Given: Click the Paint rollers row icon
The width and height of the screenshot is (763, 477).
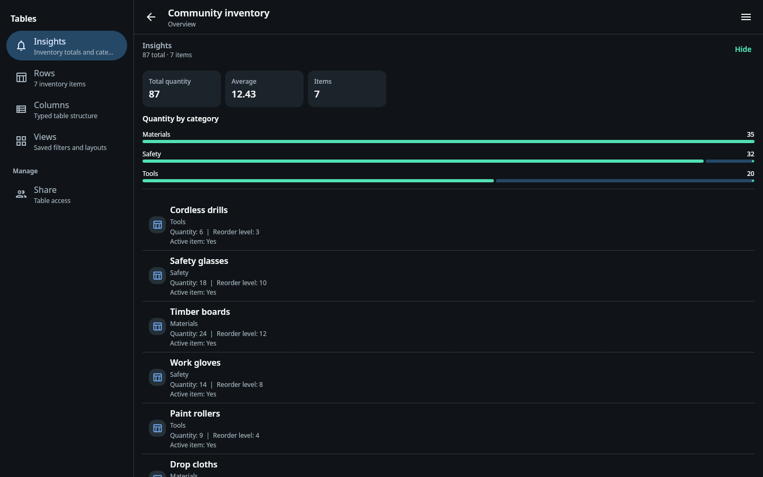Looking at the screenshot, I should pos(157,428).
